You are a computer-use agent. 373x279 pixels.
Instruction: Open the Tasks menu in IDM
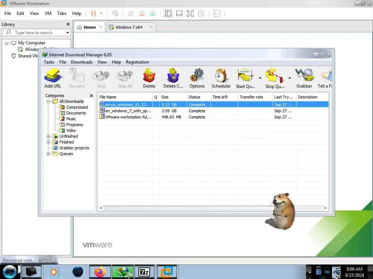[x=49, y=62]
